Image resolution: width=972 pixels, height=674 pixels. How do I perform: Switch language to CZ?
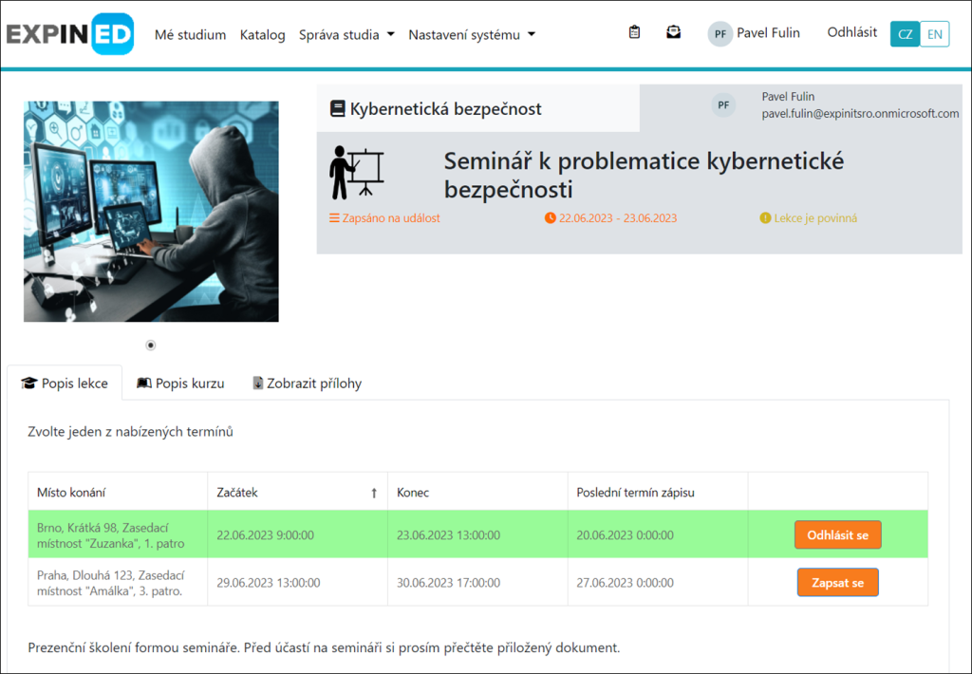(905, 34)
